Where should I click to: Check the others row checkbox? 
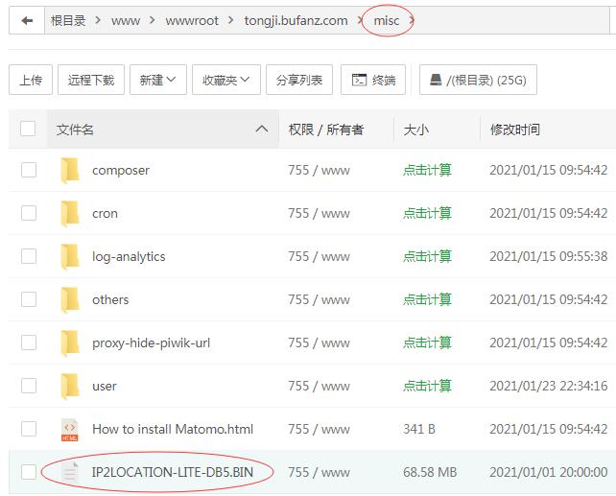[x=29, y=299]
